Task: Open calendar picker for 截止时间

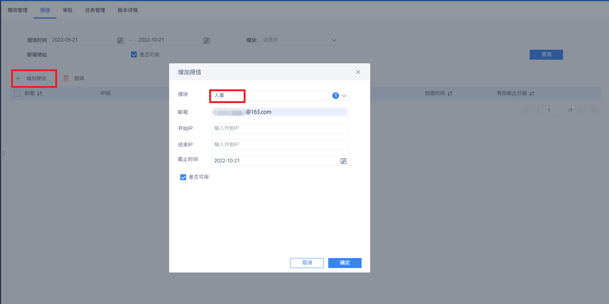Action: (x=343, y=161)
